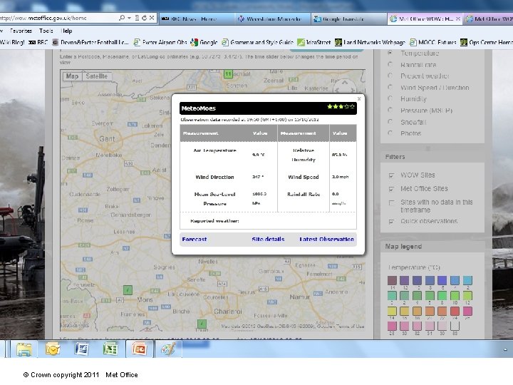Switch to the BBC News - Home tab

point(197,19)
